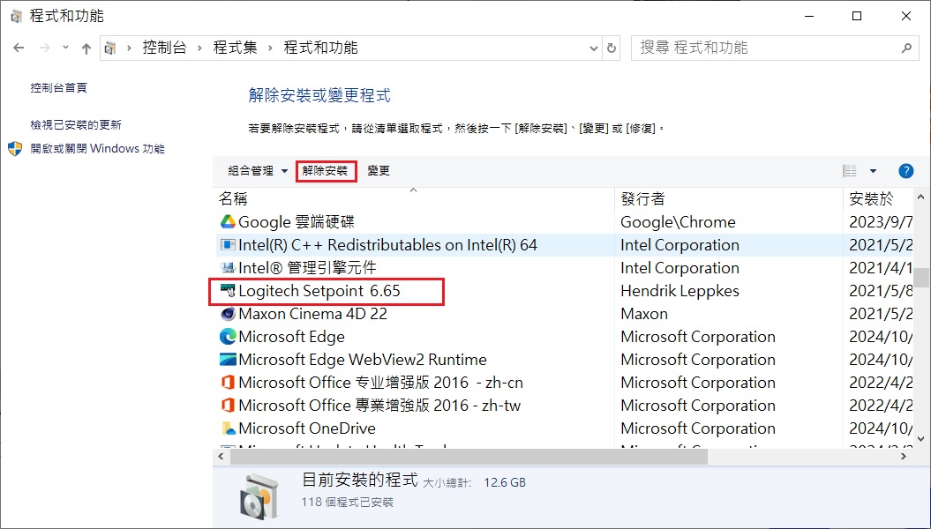Screen dimensions: 931x529
Task: Select the Google 雲端硬碟 program icon
Action: coord(228,222)
